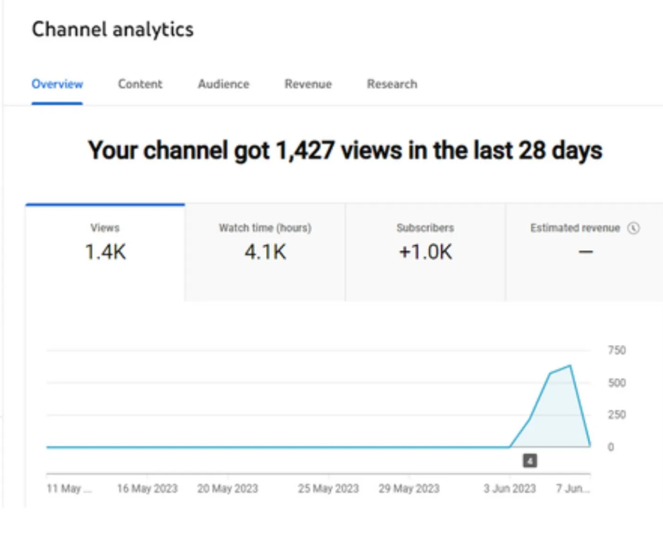The width and height of the screenshot is (663, 534).
Task: Click the 29 May 2023 axis label
Action: 409,489
